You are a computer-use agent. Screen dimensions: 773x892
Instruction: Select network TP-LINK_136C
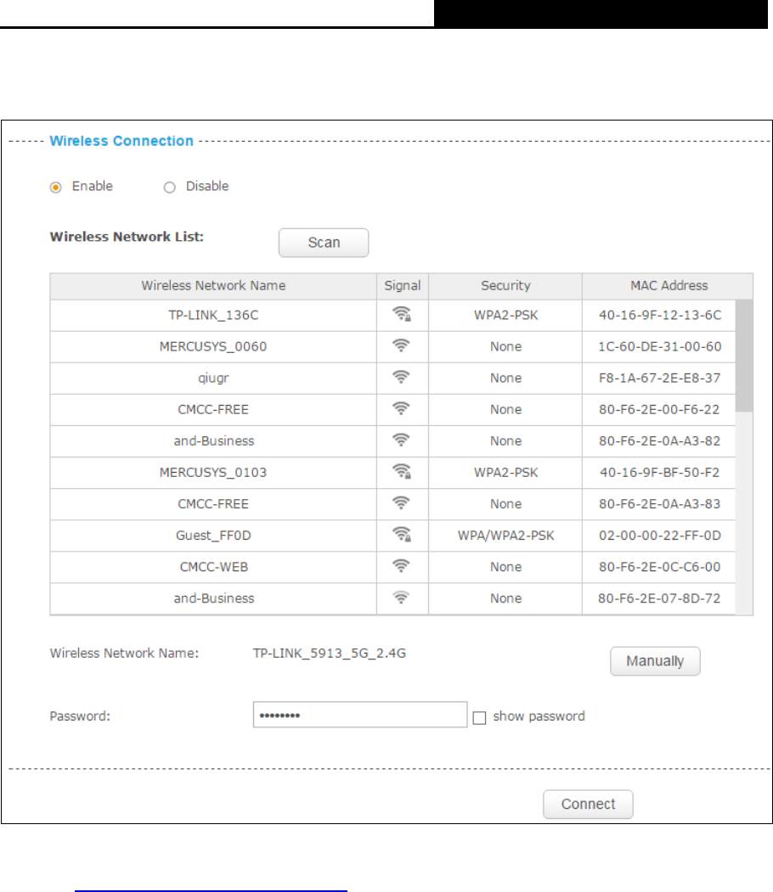point(213,315)
